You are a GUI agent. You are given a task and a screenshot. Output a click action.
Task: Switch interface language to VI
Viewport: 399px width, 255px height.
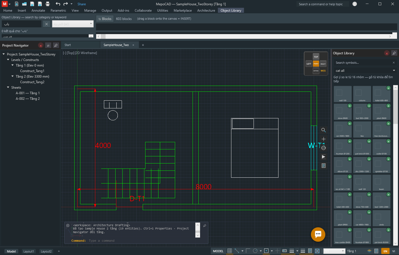[394, 251]
